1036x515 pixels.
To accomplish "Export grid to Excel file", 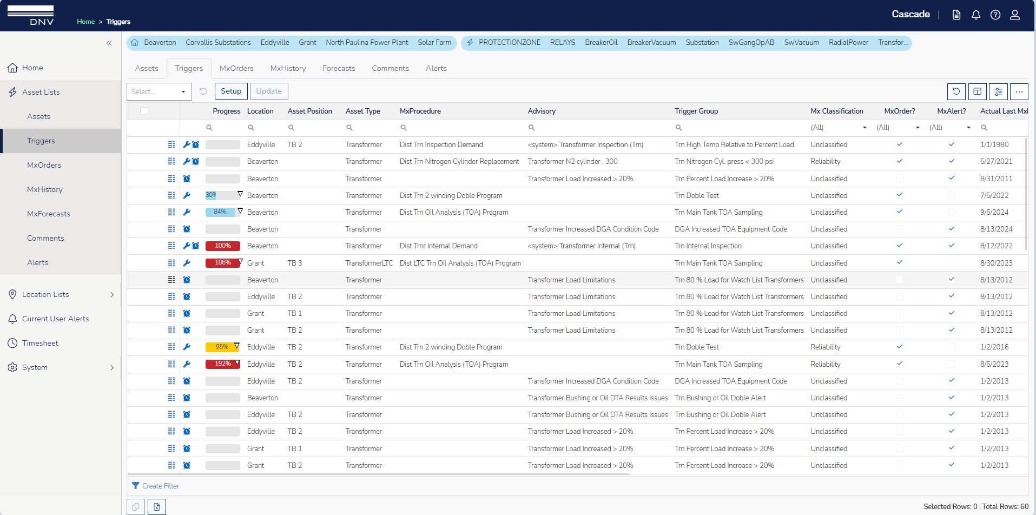I will [157, 507].
